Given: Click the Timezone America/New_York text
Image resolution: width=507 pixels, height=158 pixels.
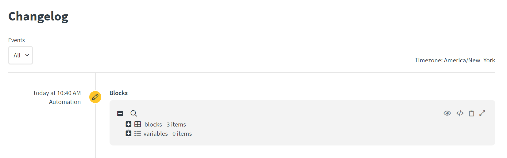Looking at the screenshot, I should point(455,60).
